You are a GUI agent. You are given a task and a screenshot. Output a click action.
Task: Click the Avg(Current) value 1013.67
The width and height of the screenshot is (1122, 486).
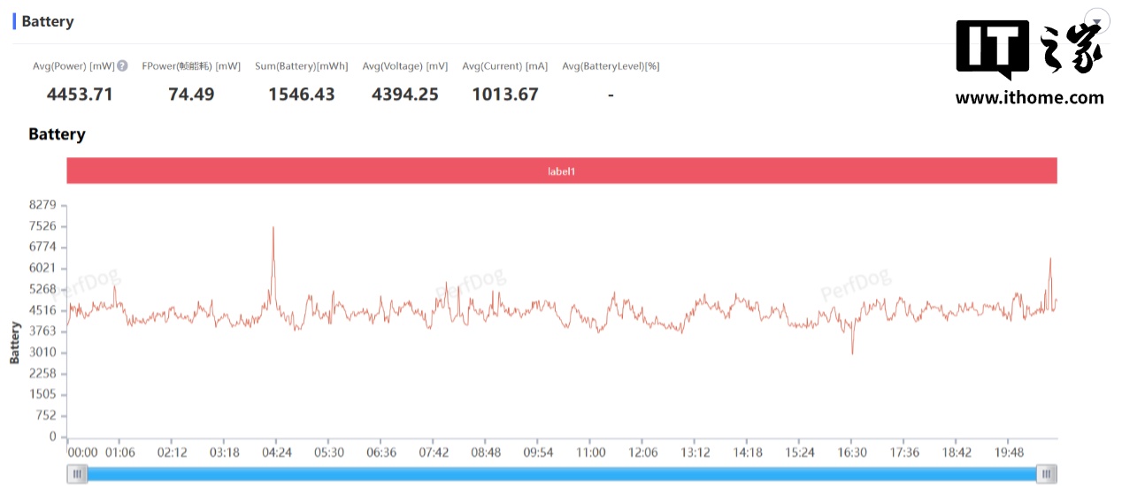505,94
